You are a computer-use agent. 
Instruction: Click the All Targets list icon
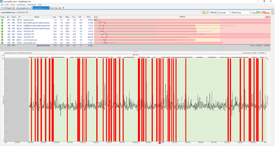(2, 8)
